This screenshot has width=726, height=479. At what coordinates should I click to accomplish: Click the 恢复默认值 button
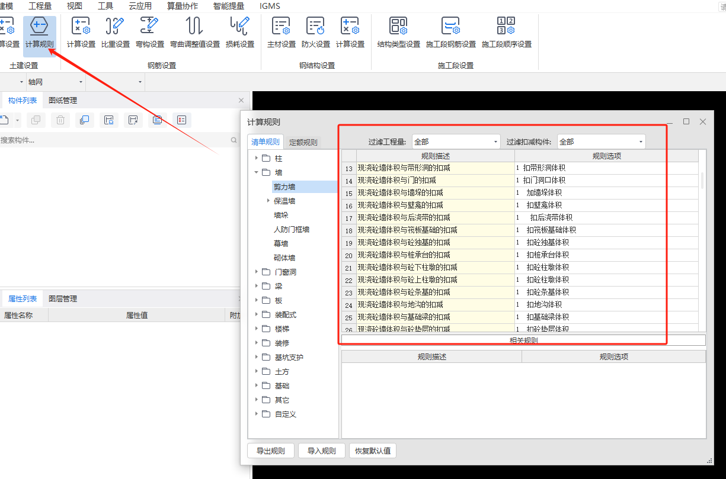pos(373,451)
